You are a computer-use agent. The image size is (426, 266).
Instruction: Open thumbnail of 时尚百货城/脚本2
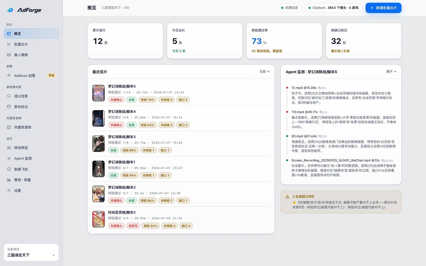[99, 219]
